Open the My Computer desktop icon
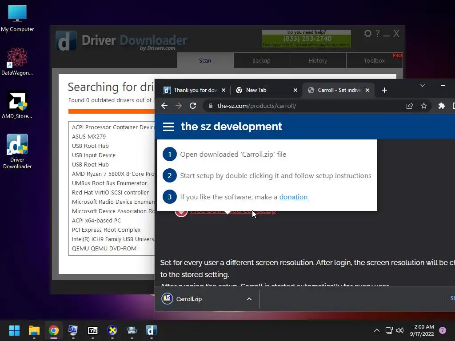 point(17,18)
